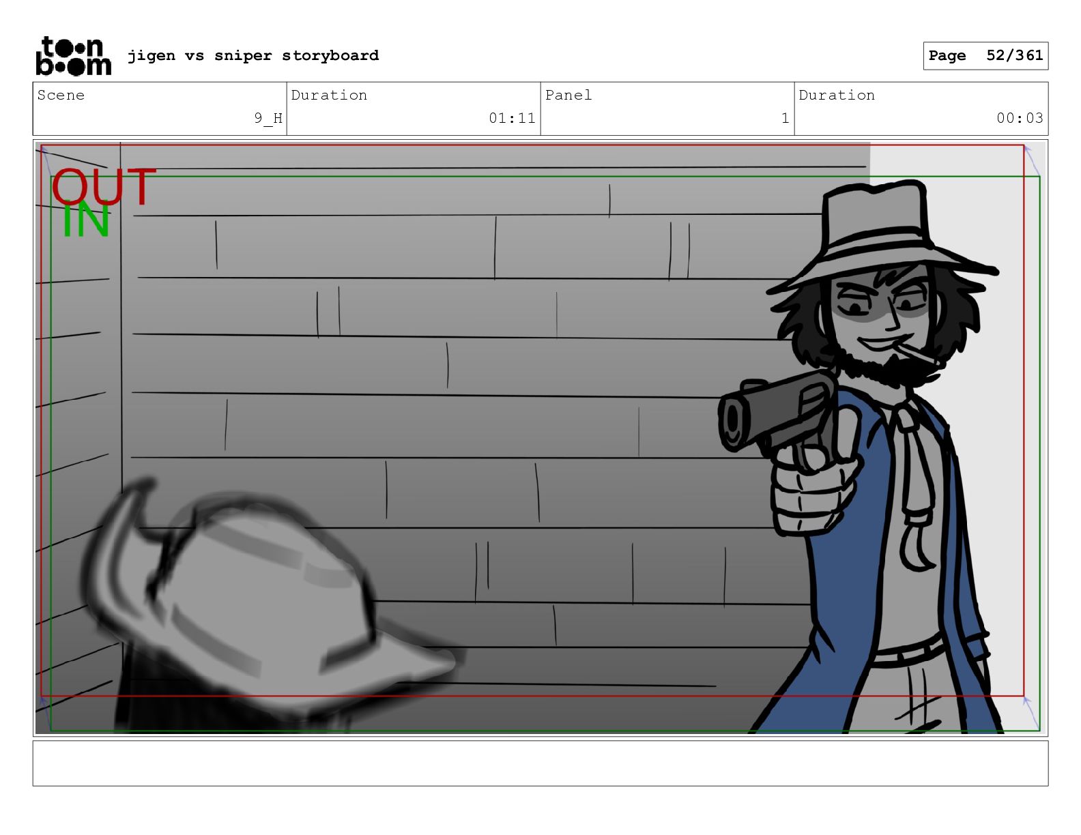This screenshot has width=1081, height=835.
Task: Click the panel number '1'
Action: click(785, 118)
